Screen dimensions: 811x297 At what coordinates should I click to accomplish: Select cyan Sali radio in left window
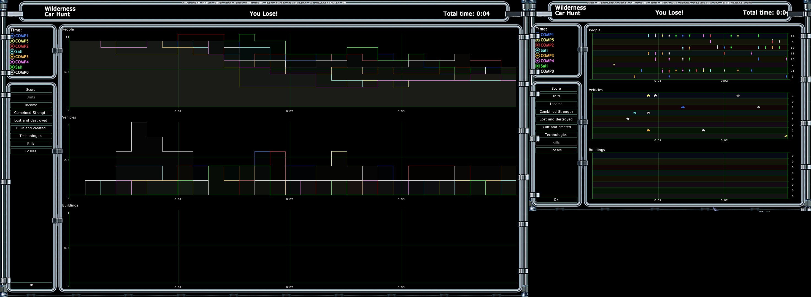coord(12,51)
